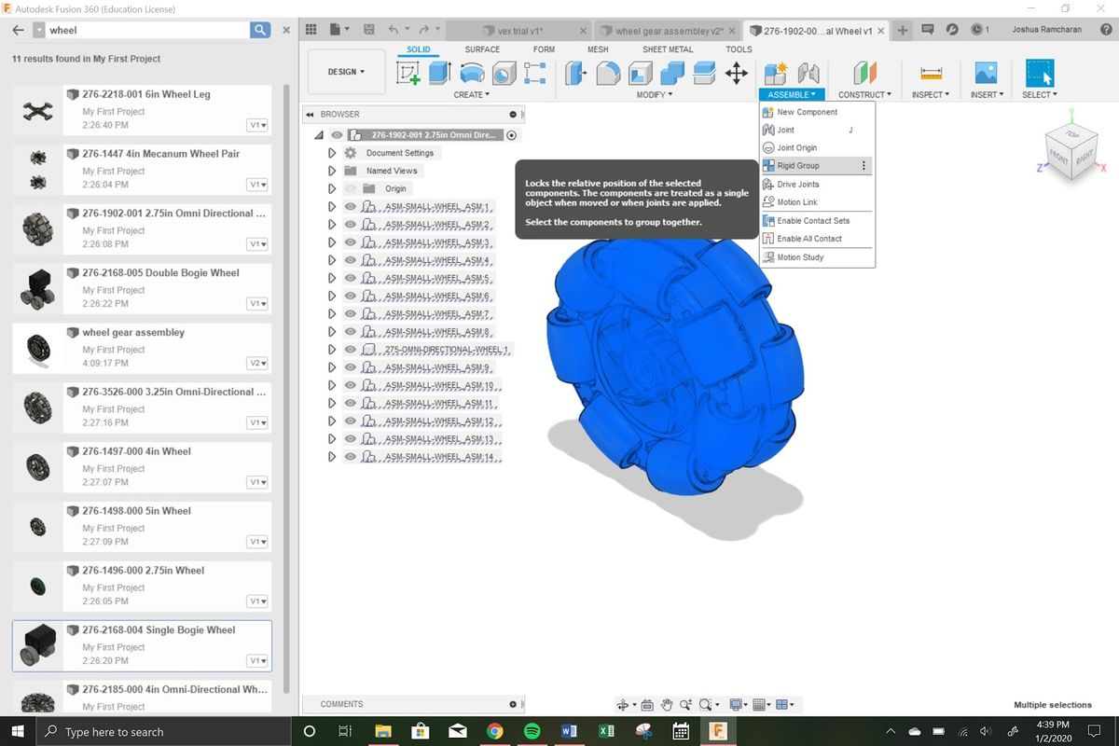Screen dimensions: 1119x746
Task: Click the wheel search input field
Action: coord(147,30)
